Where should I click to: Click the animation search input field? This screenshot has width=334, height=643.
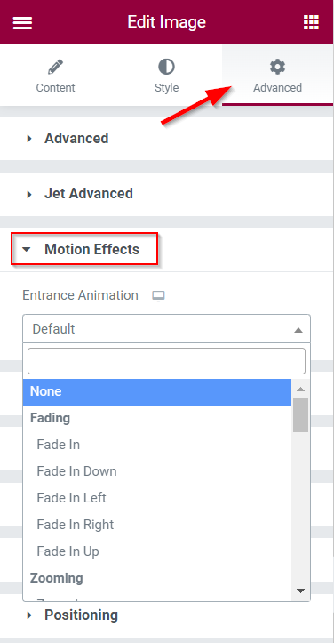166,361
